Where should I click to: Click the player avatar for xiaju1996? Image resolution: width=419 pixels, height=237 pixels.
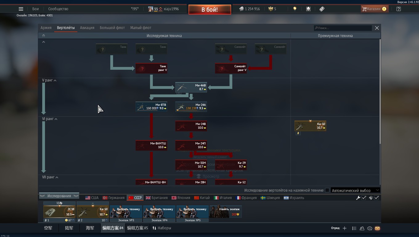click(150, 9)
